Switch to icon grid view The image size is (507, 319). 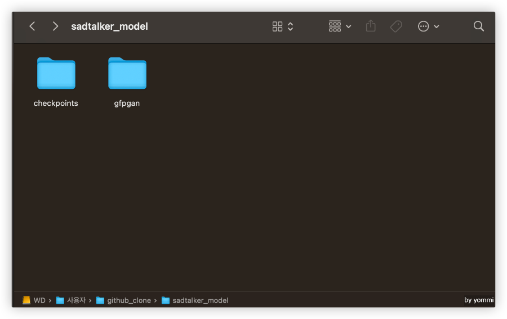coord(277,26)
